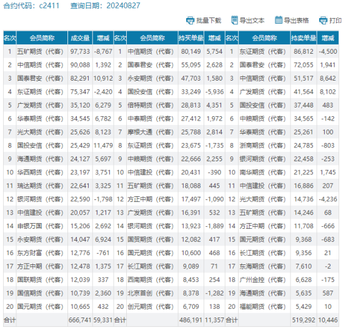Click the print icon
The height and width of the screenshot is (330, 346).
[324, 21]
